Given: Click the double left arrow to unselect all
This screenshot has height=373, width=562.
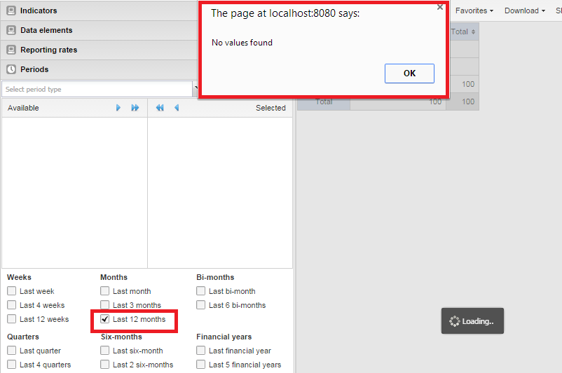Looking at the screenshot, I should click(160, 108).
